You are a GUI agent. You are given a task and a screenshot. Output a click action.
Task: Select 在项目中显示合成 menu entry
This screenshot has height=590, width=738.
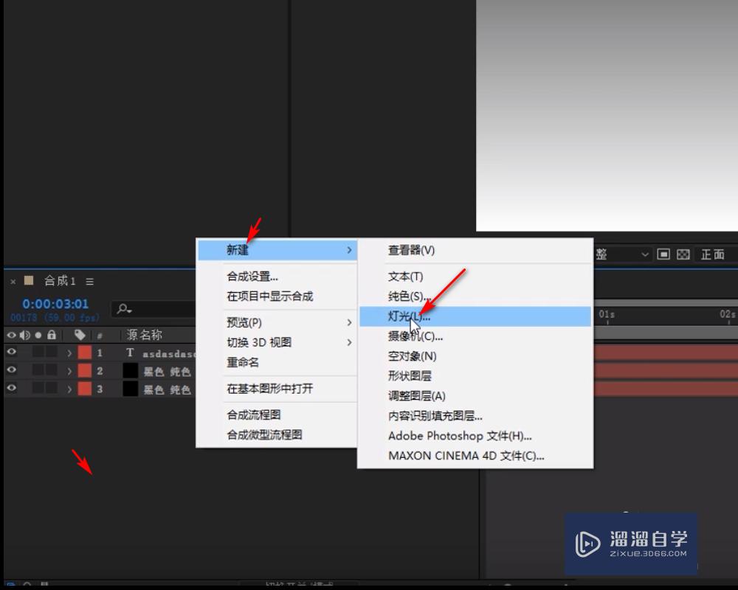[269, 296]
